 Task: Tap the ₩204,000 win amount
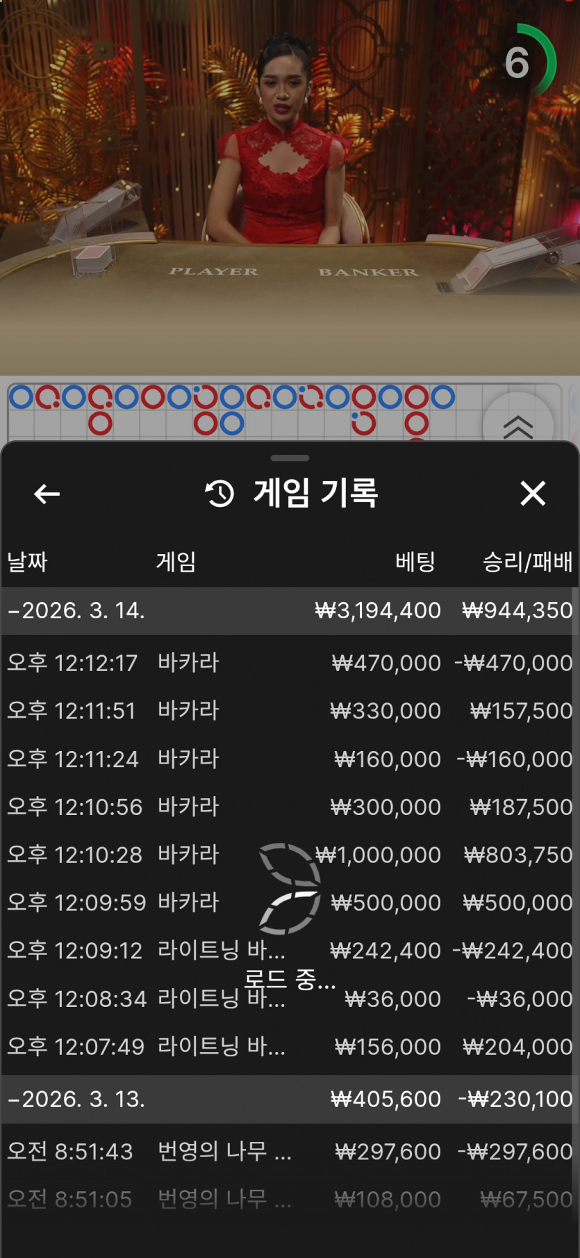pos(517,1047)
